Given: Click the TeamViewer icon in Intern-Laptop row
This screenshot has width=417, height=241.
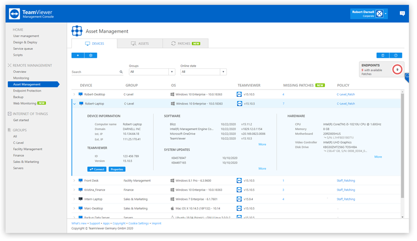Looking at the screenshot, I should tap(239, 199).
